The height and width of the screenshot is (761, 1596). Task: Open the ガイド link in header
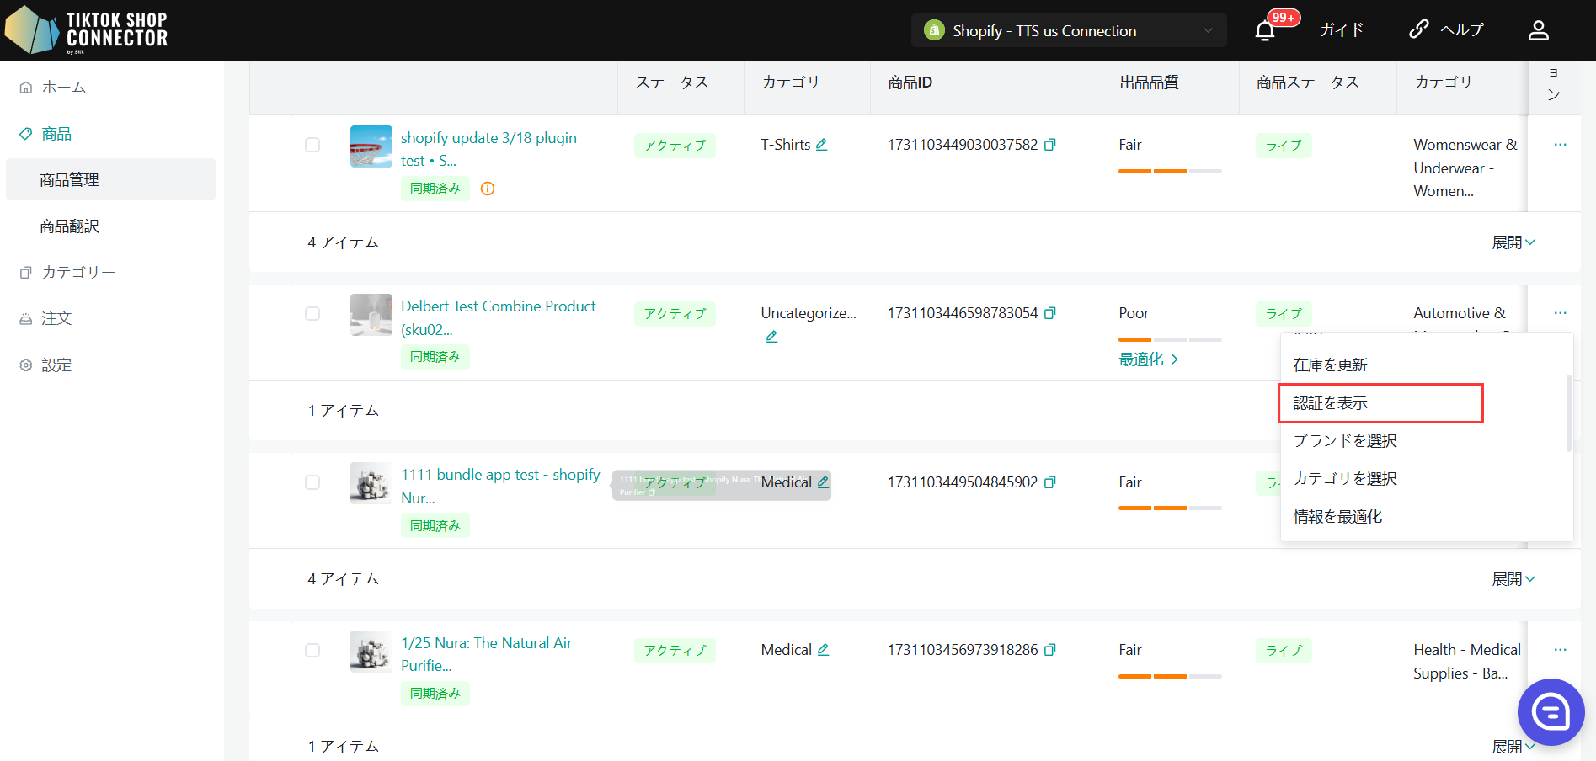point(1342,30)
